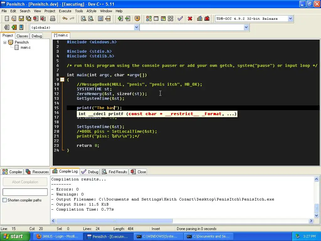Click the Remove from project icon
The image size is (321, 241).
[x=128, y=19]
